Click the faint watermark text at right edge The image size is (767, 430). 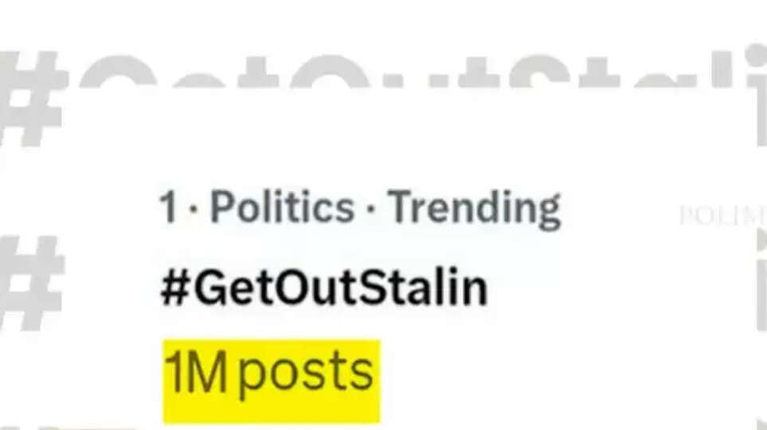722,216
